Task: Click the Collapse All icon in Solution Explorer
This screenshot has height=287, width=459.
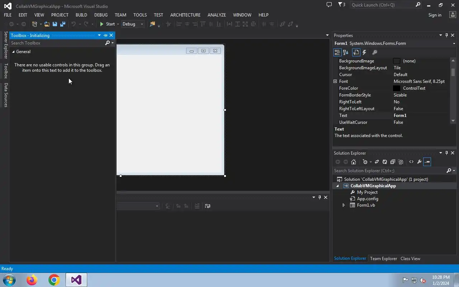Action: click(x=393, y=162)
